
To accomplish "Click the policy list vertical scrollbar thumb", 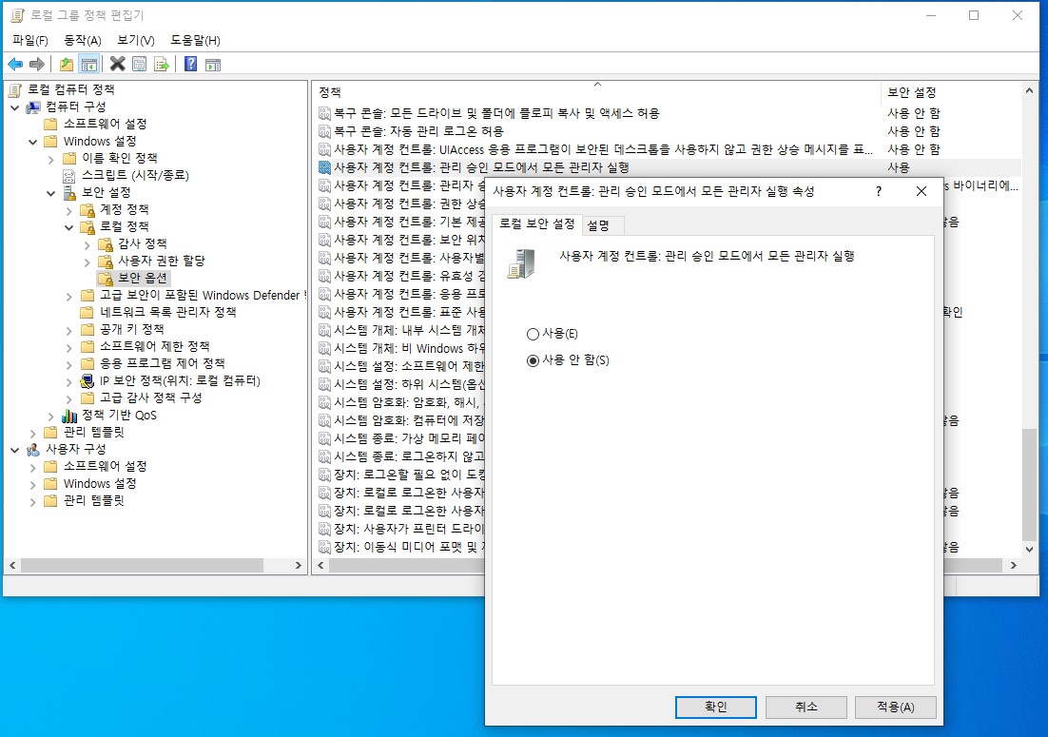I will coord(1029,483).
